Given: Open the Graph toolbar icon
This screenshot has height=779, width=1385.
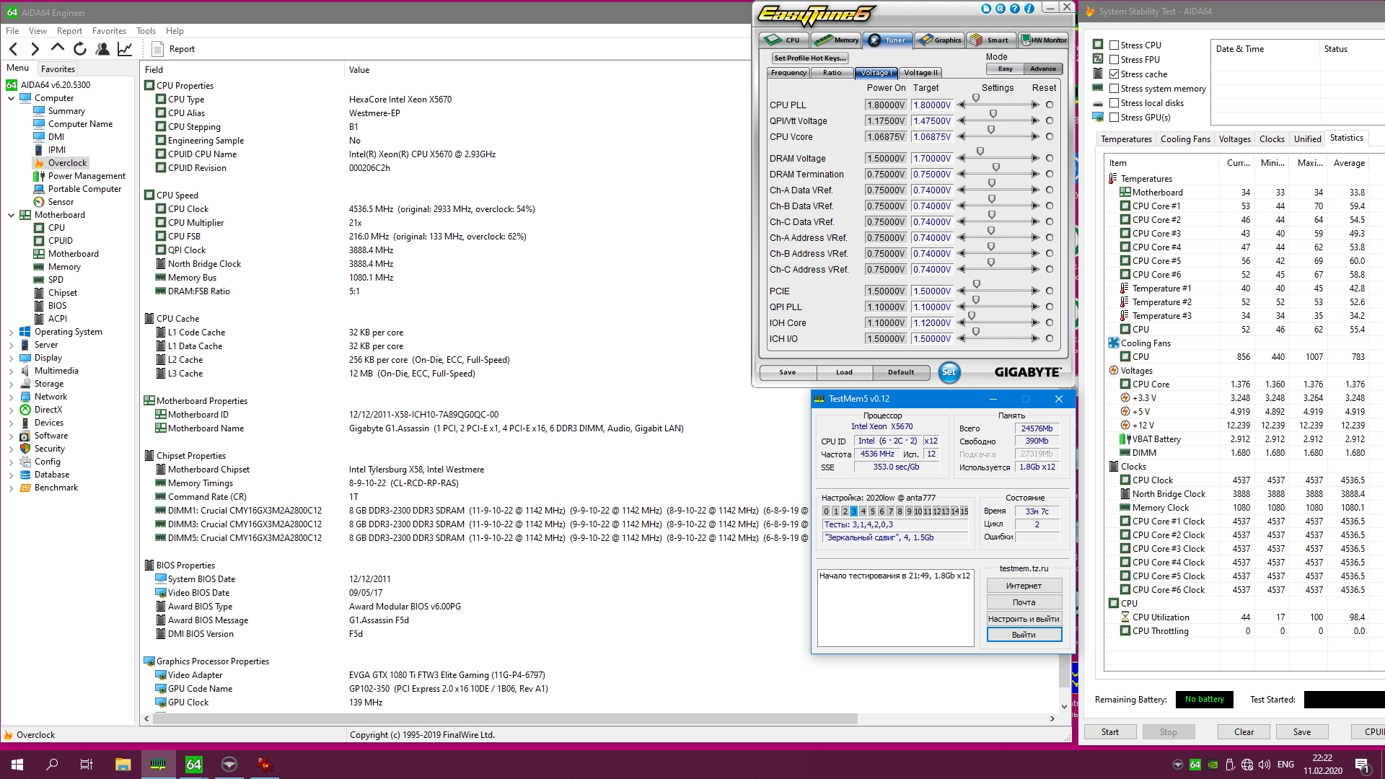Looking at the screenshot, I should (x=125, y=49).
